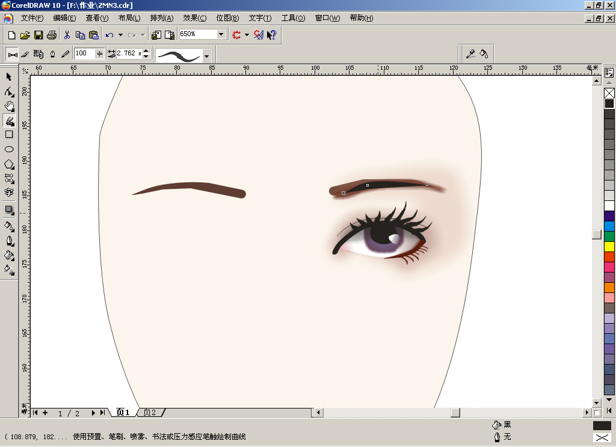
Task: Select the Shape edit tool
Action: (9, 91)
